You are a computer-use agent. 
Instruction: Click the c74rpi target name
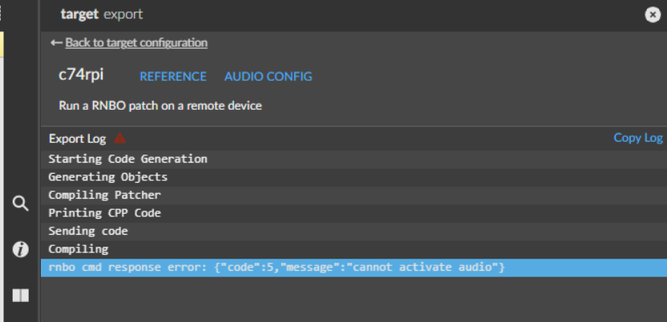(81, 74)
